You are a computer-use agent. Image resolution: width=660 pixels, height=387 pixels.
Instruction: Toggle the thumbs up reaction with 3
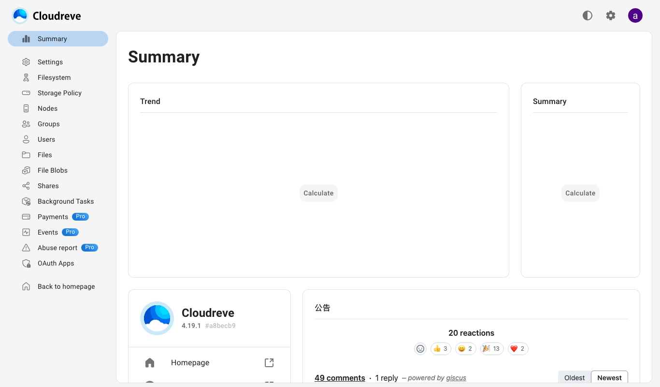pyautogui.click(x=441, y=349)
